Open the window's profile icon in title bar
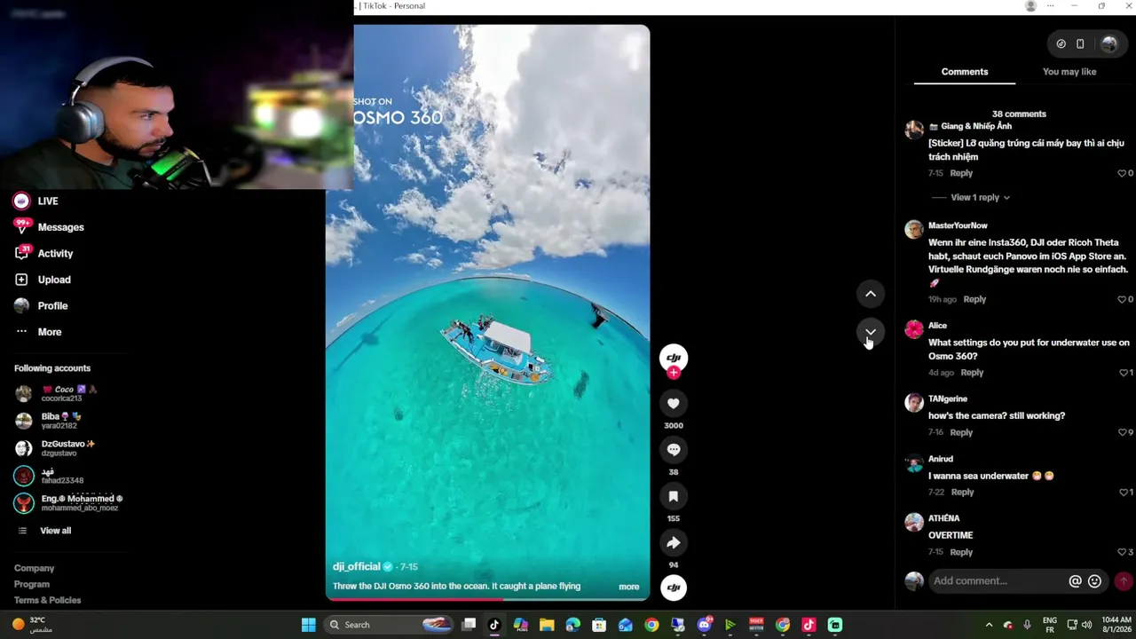1136x639 pixels. point(1030,6)
